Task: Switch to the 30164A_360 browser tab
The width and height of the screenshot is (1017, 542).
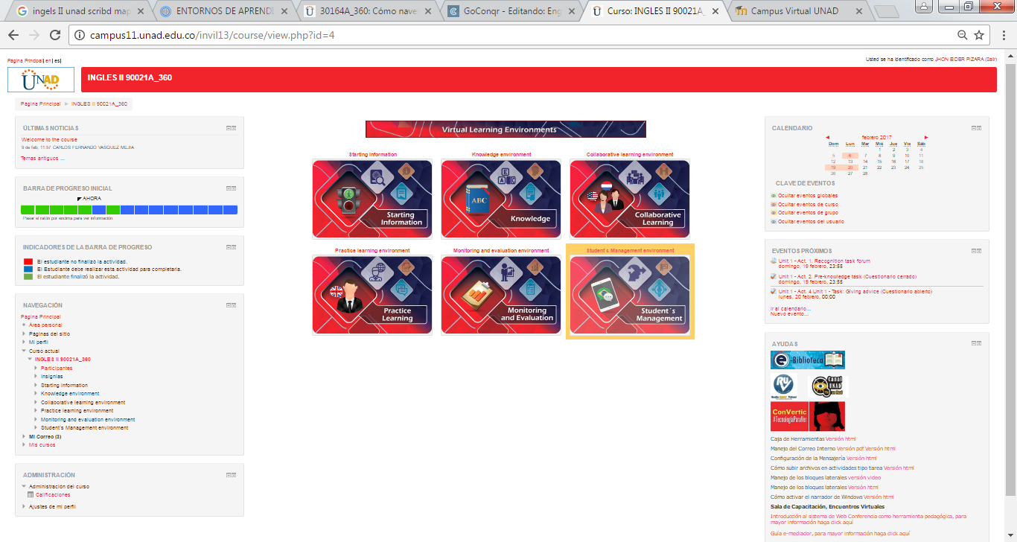Action: click(366, 11)
